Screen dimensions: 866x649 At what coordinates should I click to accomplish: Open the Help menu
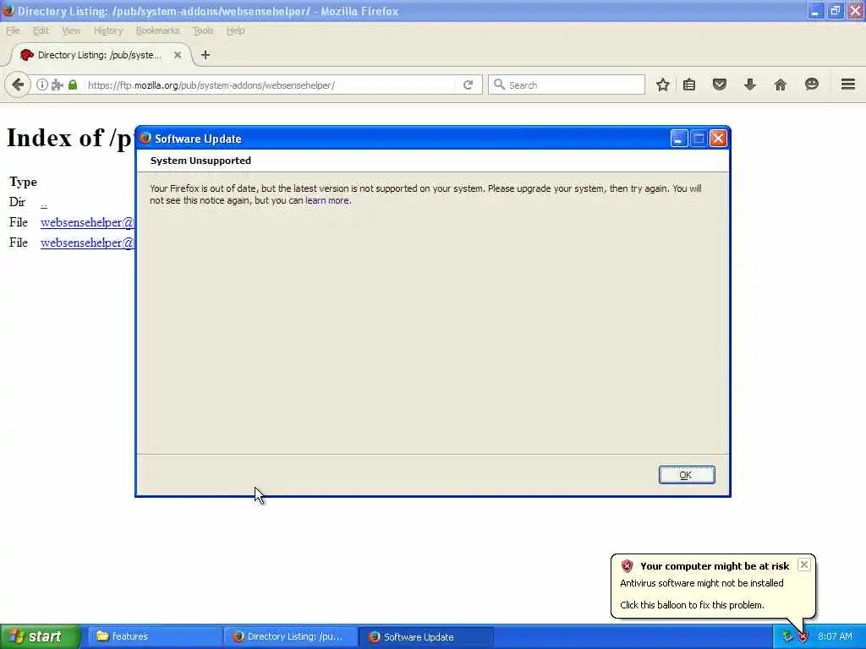pyautogui.click(x=236, y=30)
